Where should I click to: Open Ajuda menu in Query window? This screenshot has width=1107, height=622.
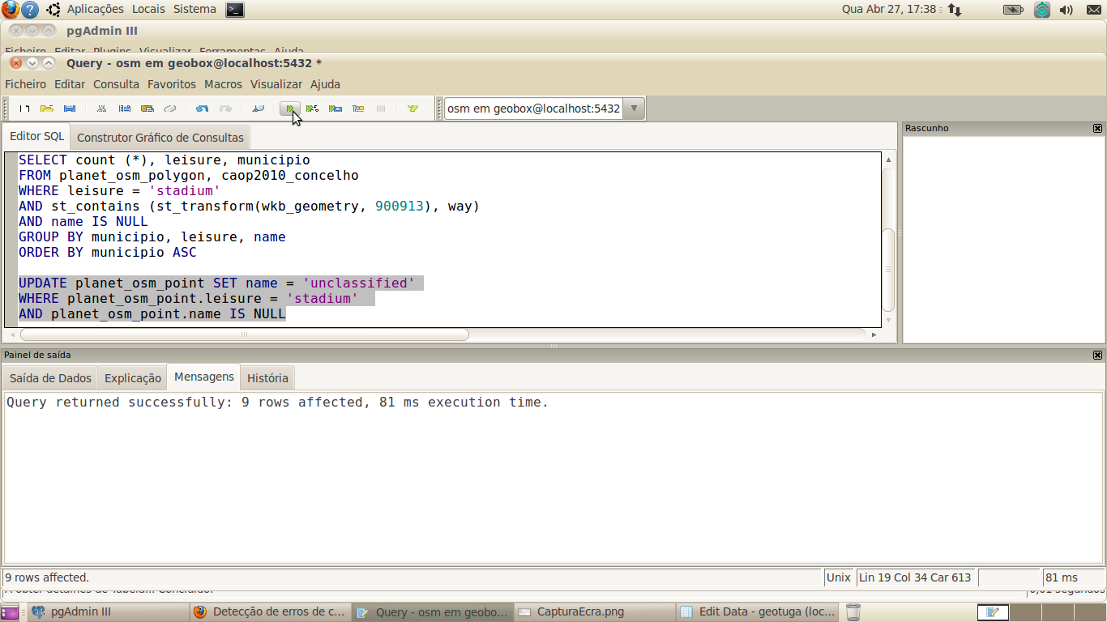click(x=325, y=84)
